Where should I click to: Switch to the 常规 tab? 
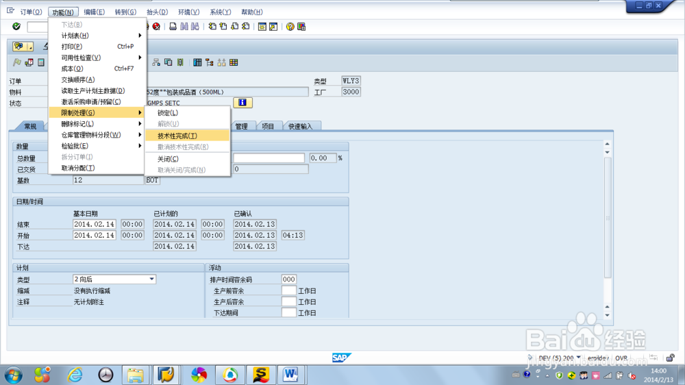pyautogui.click(x=30, y=126)
